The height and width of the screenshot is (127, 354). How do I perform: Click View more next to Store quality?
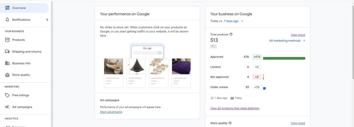tap(298, 123)
